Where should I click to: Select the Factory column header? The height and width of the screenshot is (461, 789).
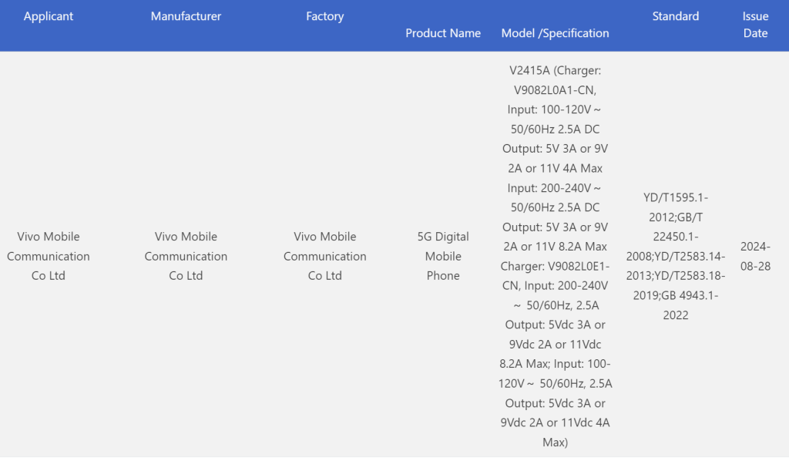(324, 16)
